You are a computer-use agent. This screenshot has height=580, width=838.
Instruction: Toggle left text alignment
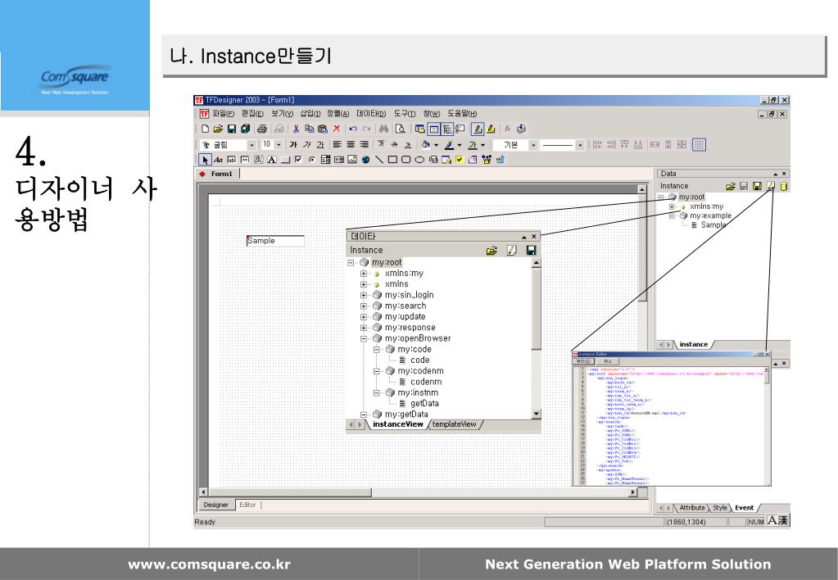(x=337, y=144)
